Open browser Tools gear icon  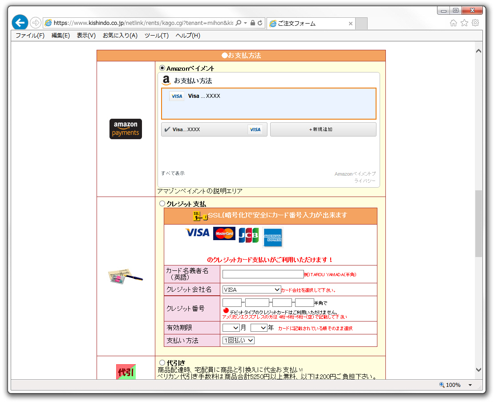(x=475, y=23)
